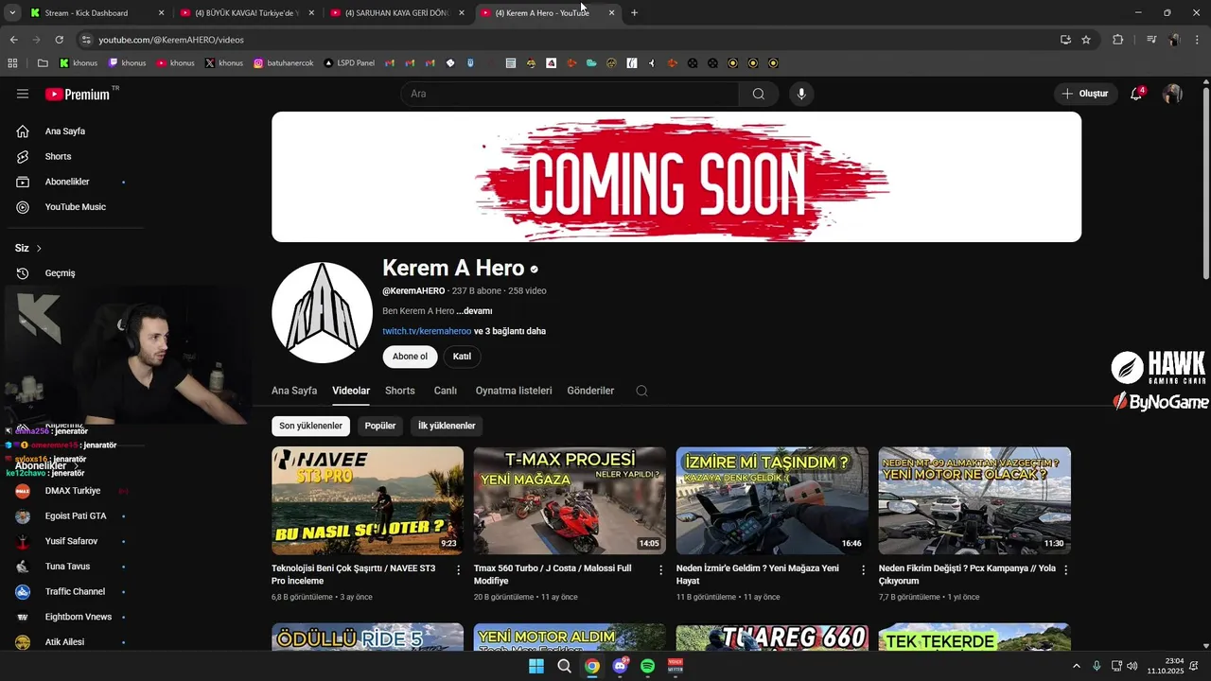Select the Popüler filter chip
Image resolution: width=1211 pixels, height=681 pixels.
pyautogui.click(x=380, y=426)
